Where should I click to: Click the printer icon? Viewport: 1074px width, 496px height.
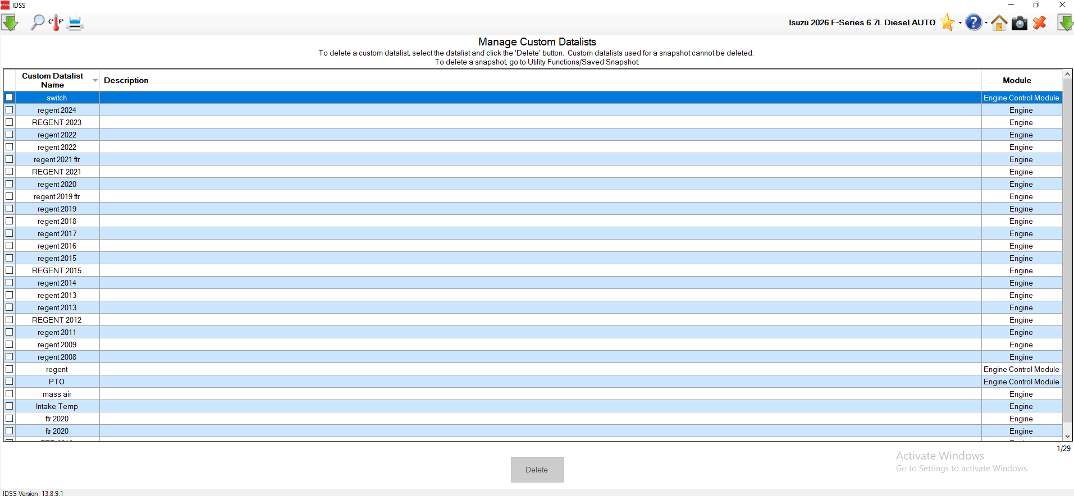(75, 22)
